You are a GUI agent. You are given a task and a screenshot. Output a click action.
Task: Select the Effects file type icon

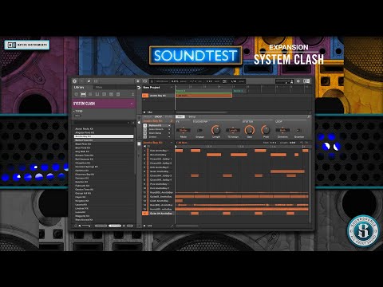pos(105,94)
